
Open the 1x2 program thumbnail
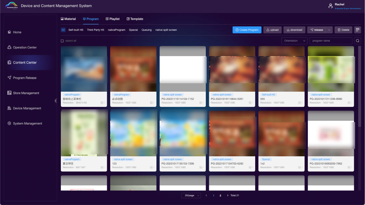(x=282, y=133)
